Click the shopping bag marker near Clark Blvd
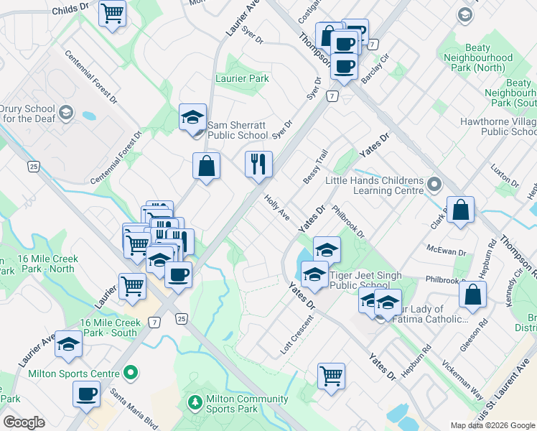The width and height of the screenshot is (537, 431). [x=461, y=210]
